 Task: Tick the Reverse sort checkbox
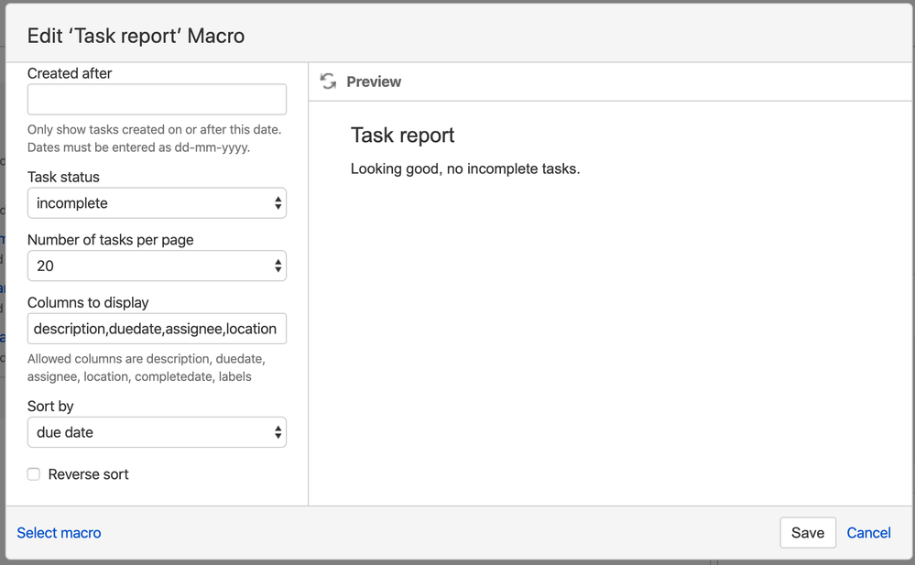click(34, 474)
